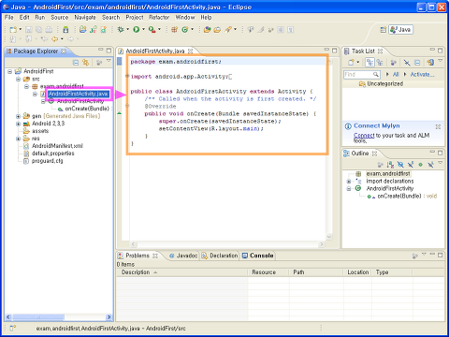The image size is (449, 337).
Task: Toggle Hide Non-Public Members in Outline toolbar
Action: pos(421,165)
